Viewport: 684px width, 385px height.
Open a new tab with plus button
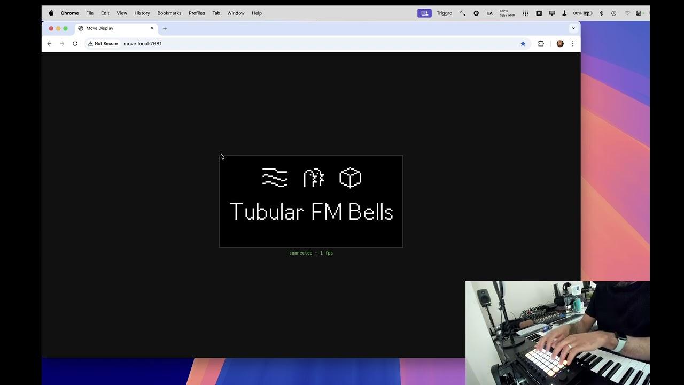(x=165, y=28)
